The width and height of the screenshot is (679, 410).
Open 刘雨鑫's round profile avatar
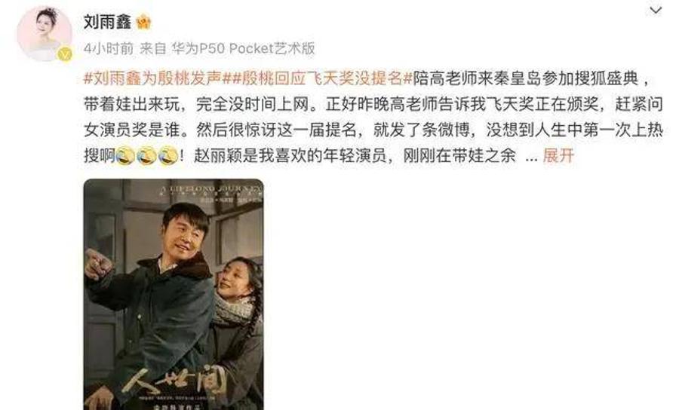coord(45,34)
